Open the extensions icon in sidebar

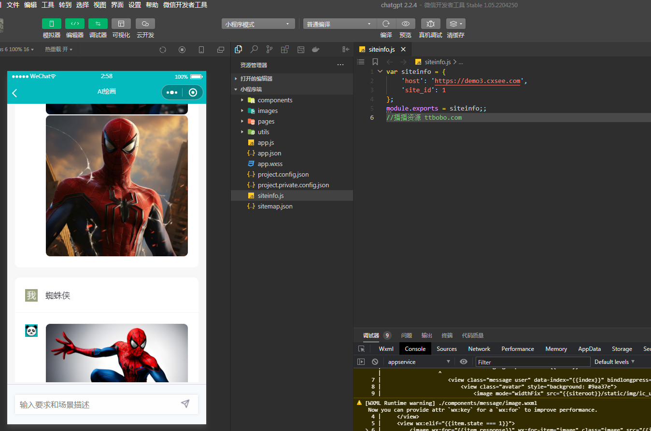pyautogui.click(x=285, y=49)
